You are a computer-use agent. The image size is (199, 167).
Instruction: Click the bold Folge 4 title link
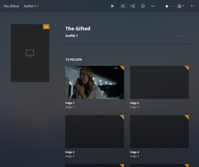click(x=134, y=152)
